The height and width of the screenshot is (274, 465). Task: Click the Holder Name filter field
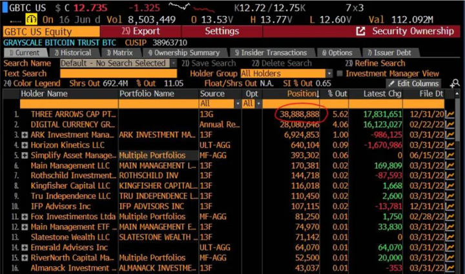69,103
